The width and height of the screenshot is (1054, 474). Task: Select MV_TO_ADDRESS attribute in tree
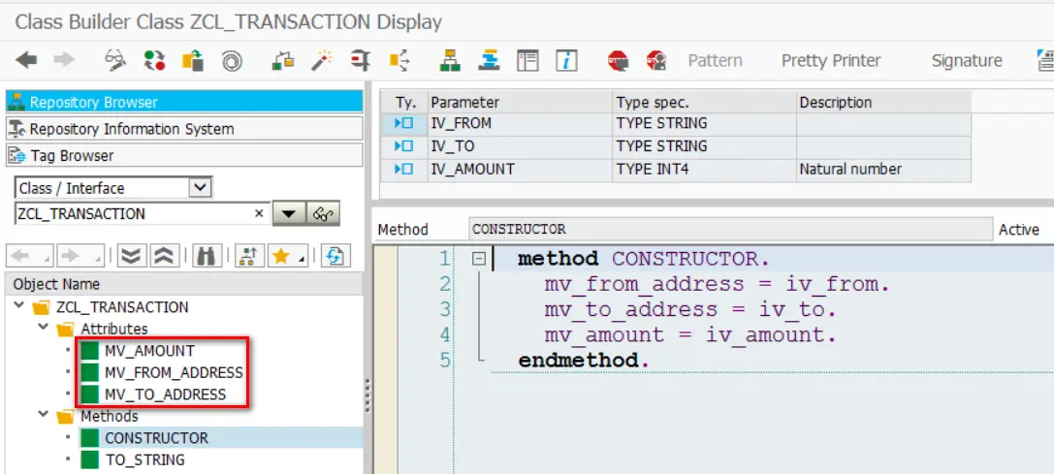[x=166, y=394]
